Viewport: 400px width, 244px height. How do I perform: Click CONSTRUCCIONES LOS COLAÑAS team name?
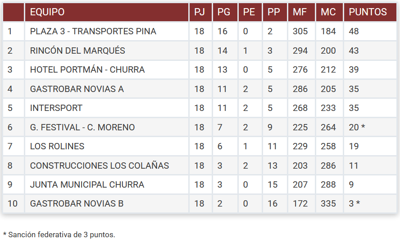(x=100, y=166)
